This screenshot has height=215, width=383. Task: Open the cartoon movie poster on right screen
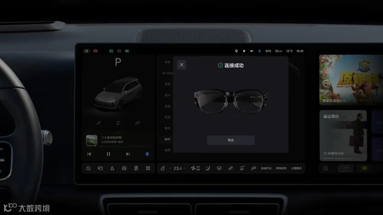[x=351, y=80]
